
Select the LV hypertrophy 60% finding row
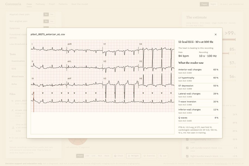pos(198,79)
